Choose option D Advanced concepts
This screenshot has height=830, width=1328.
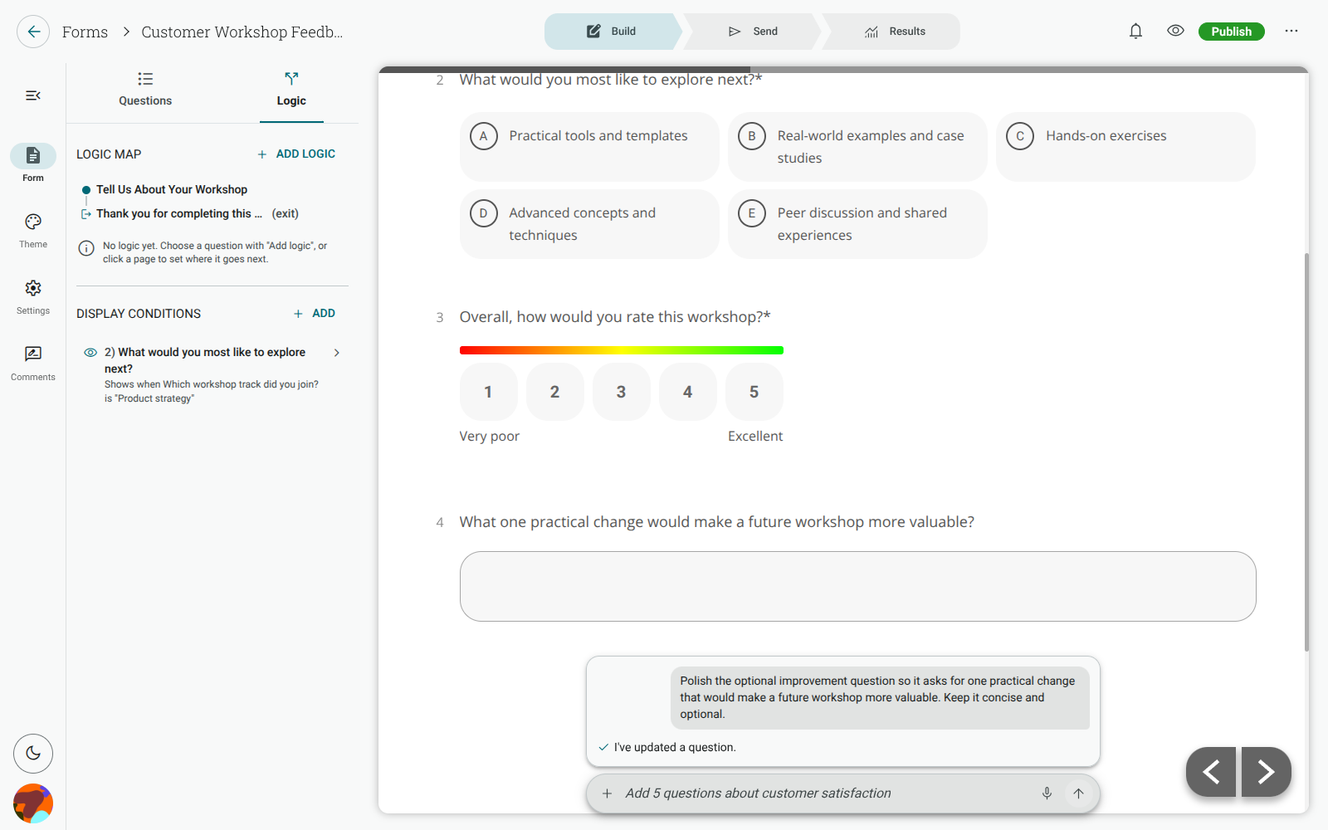pos(589,224)
